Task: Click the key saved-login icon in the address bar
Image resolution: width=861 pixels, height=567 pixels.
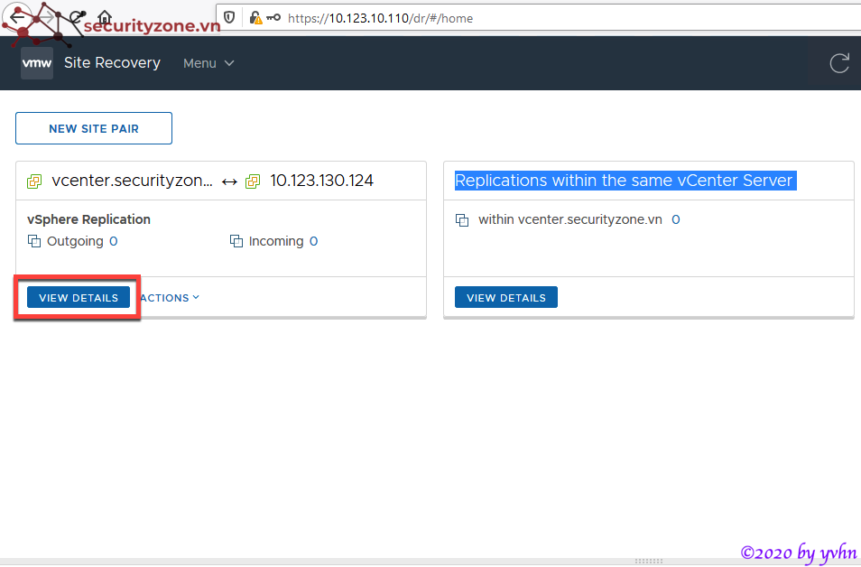Action: (273, 17)
